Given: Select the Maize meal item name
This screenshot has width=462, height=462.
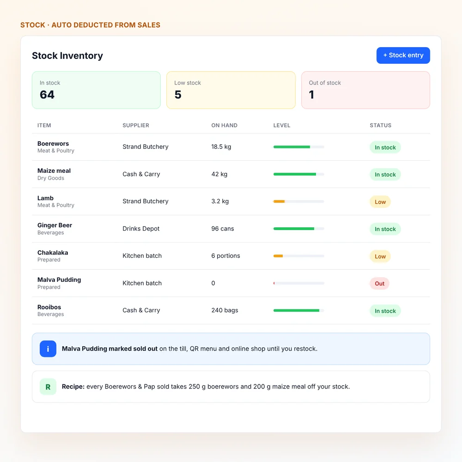Looking at the screenshot, I should [54, 170].
